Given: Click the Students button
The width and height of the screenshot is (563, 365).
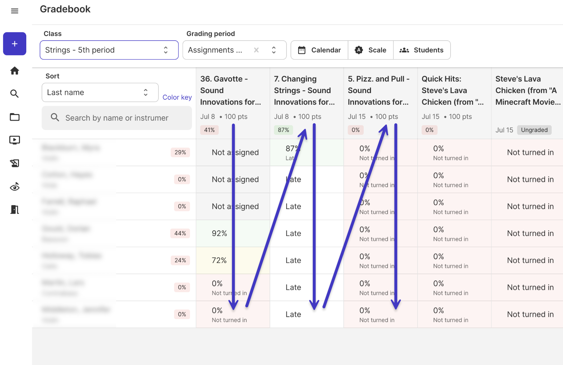Looking at the screenshot, I should pos(422,50).
